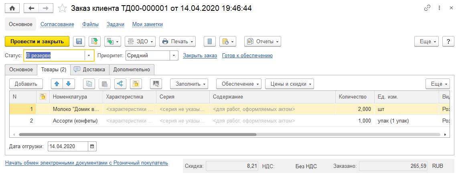Click the post document icon

[94, 41]
